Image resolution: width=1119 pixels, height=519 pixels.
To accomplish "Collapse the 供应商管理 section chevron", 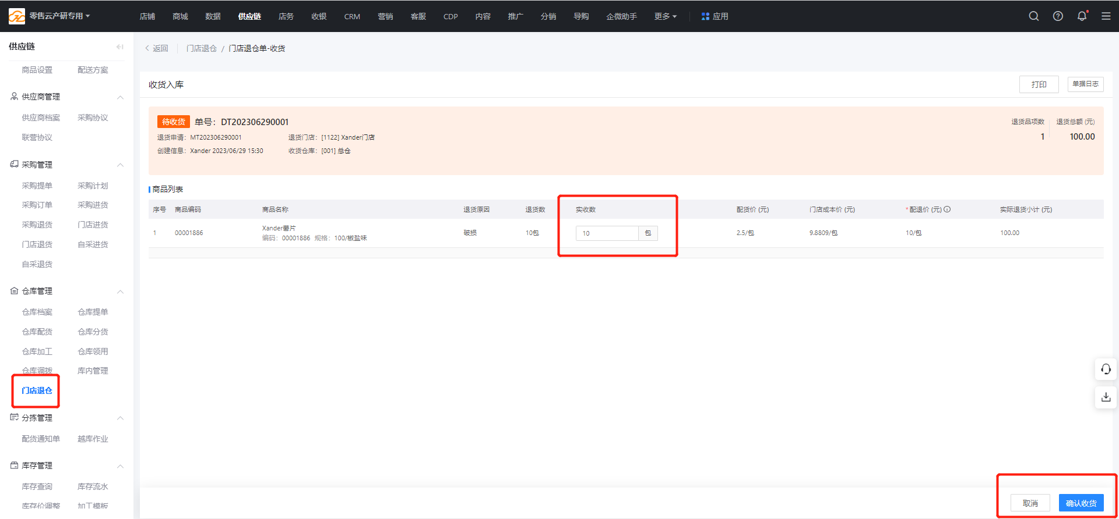I will pyautogui.click(x=120, y=97).
